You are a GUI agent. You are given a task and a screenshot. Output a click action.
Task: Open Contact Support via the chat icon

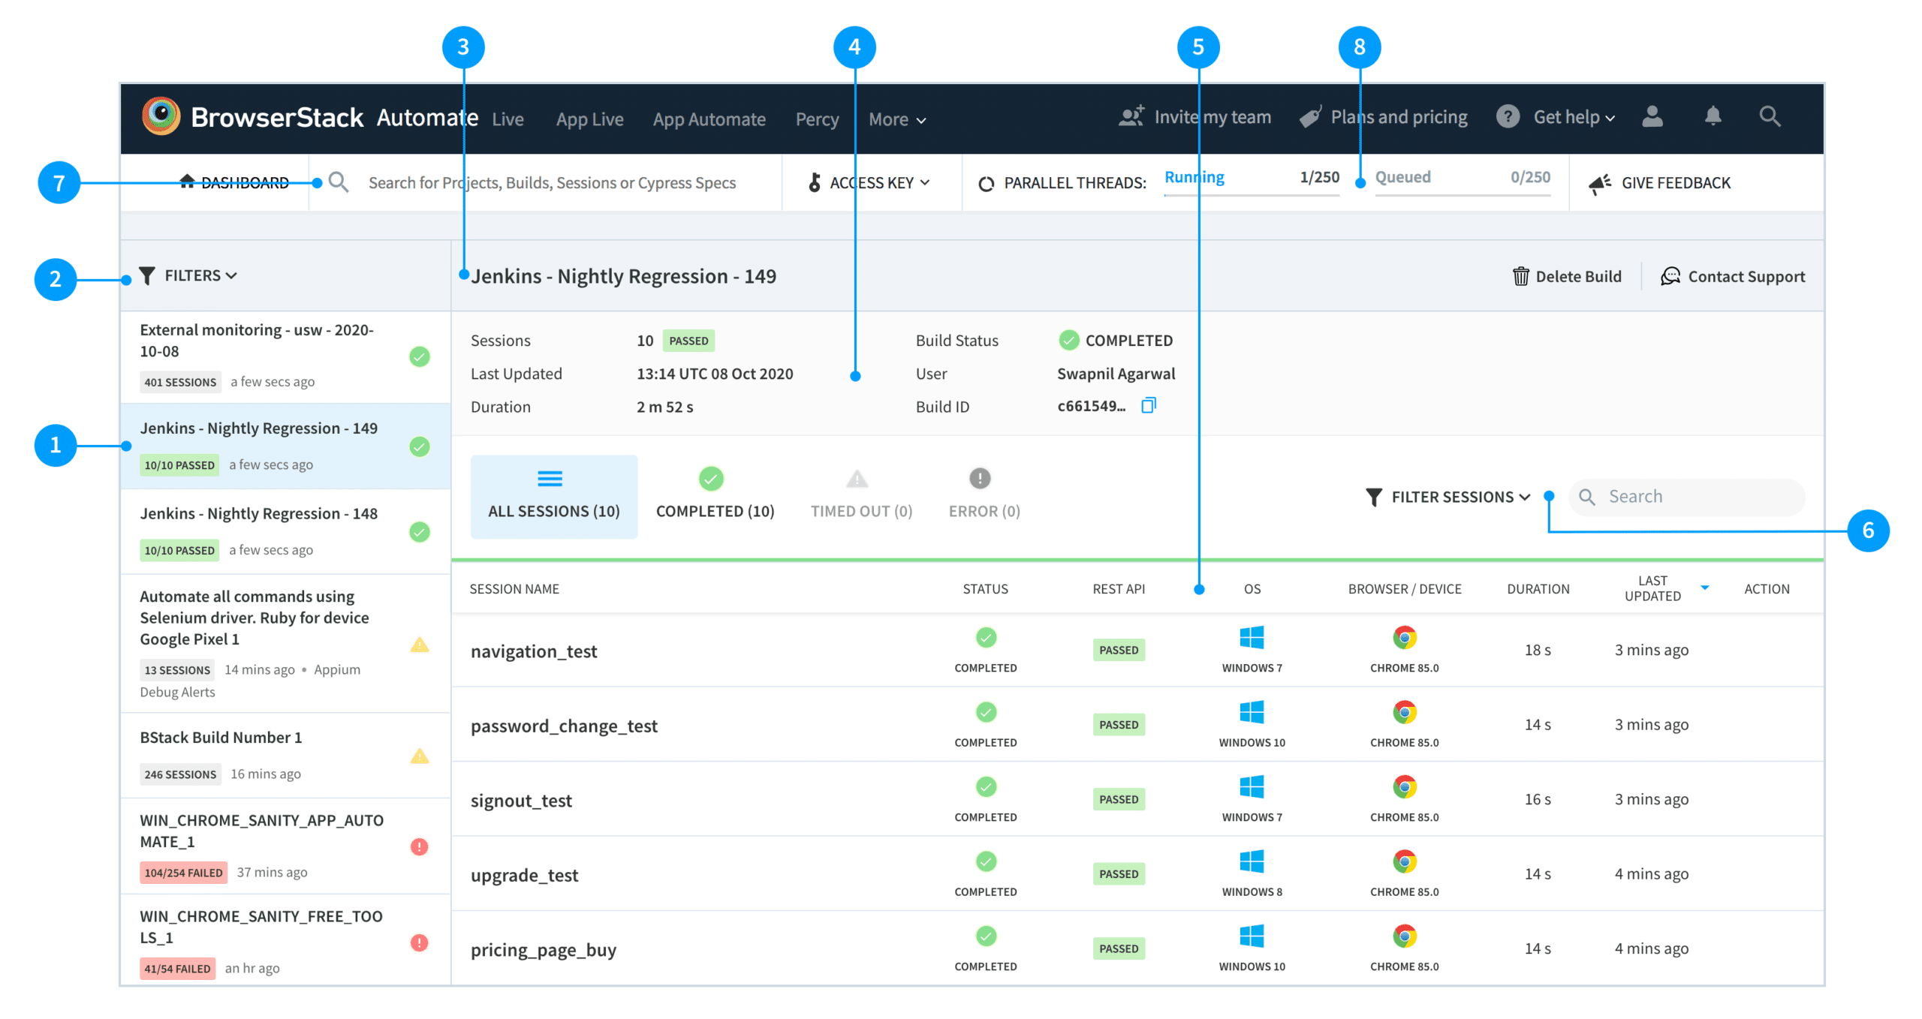click(x=1670, y=276)
